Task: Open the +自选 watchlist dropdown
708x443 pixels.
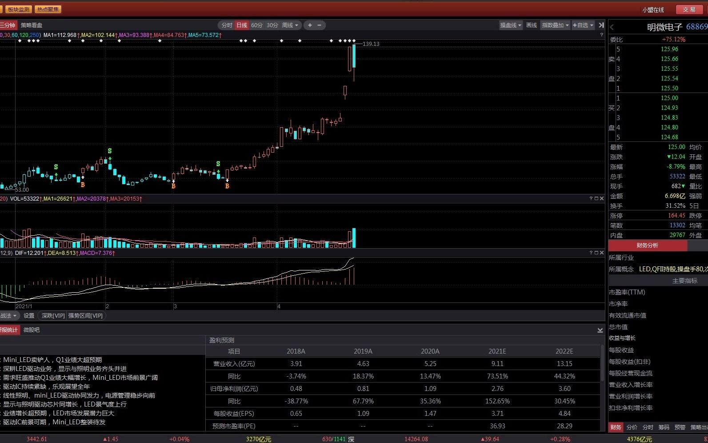Action: coord(583,25)
